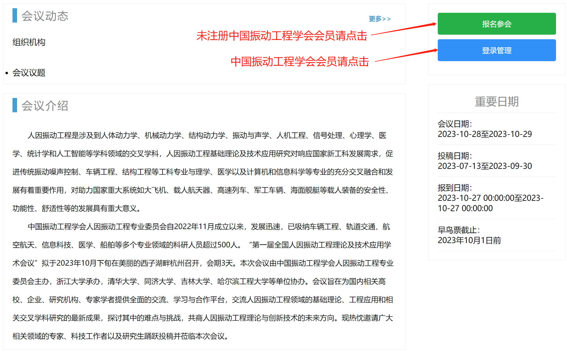Screen dimensions: 567x359
Task: Select the 早鸟票截止 date entry
Action: pyautogui.click(x=469, y=235)
